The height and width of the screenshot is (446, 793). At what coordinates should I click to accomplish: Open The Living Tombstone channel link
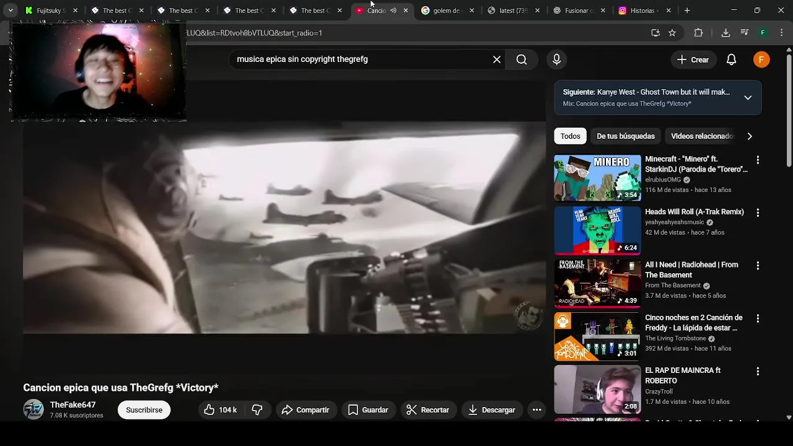(675, 338)
